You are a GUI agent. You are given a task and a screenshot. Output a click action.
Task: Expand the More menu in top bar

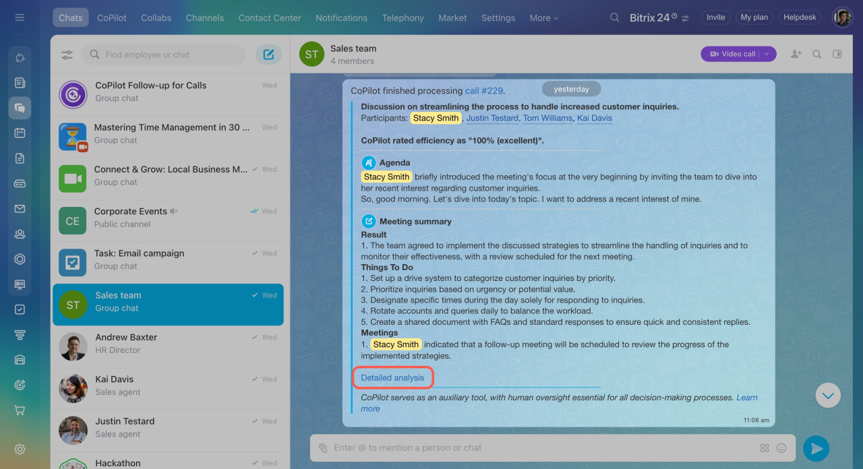point(544,18)
